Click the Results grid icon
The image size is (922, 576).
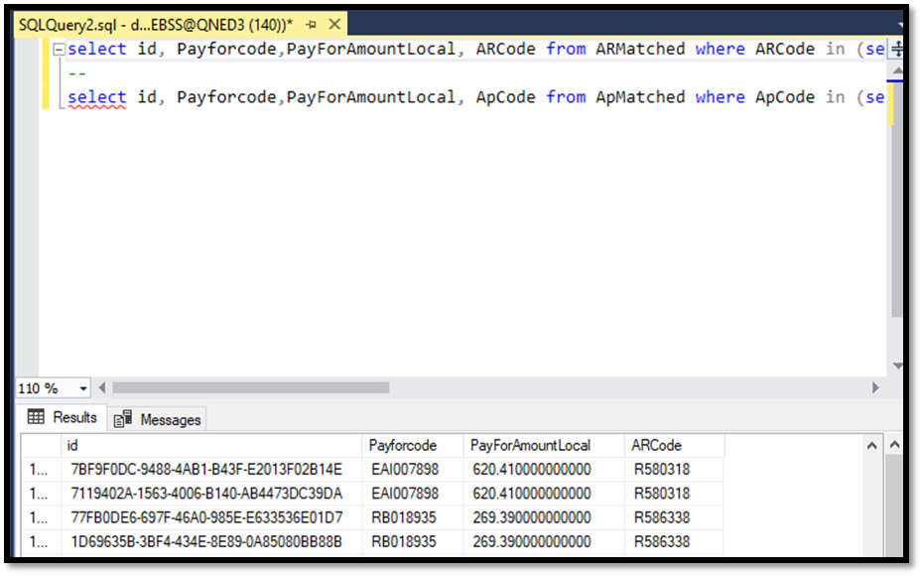coord(36,417)
